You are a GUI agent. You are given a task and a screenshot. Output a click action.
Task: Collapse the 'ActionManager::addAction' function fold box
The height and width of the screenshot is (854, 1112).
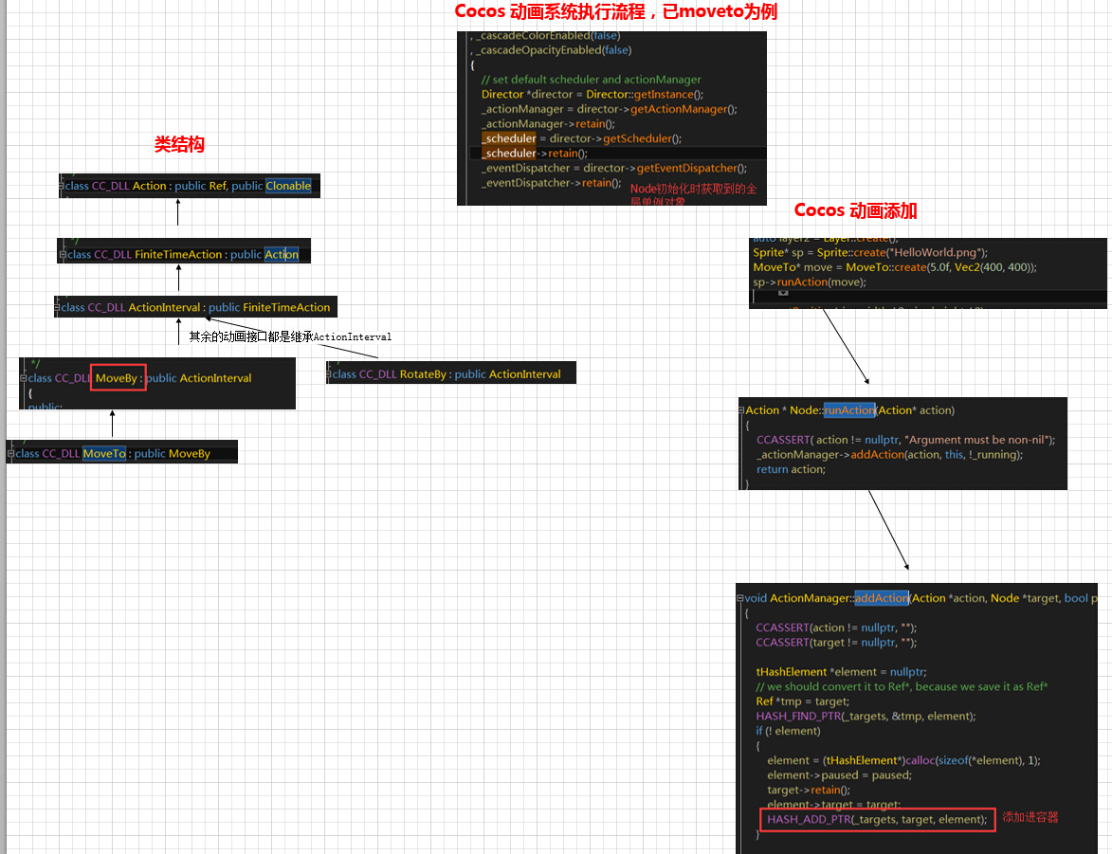[x=740, y=598]
